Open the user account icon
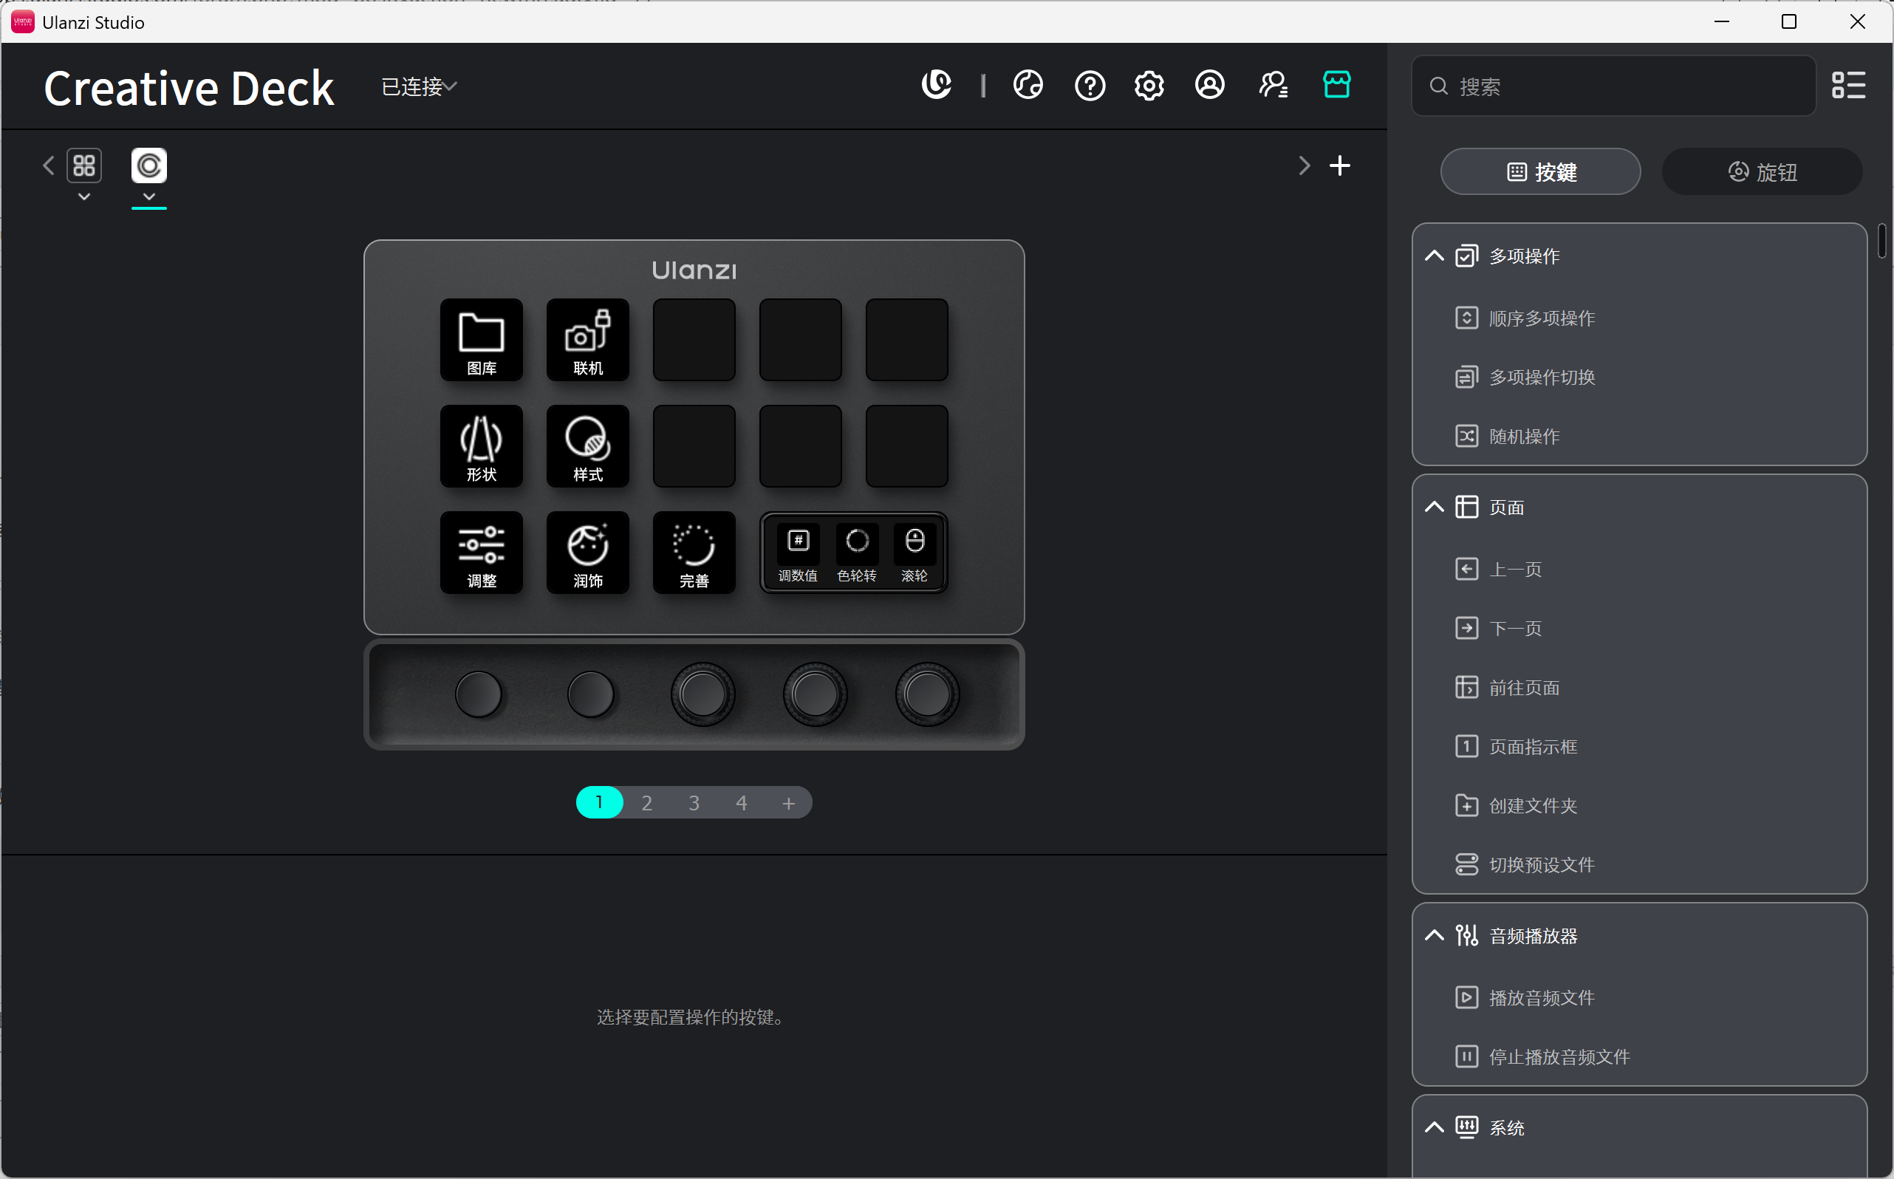 coord(1209,84)
